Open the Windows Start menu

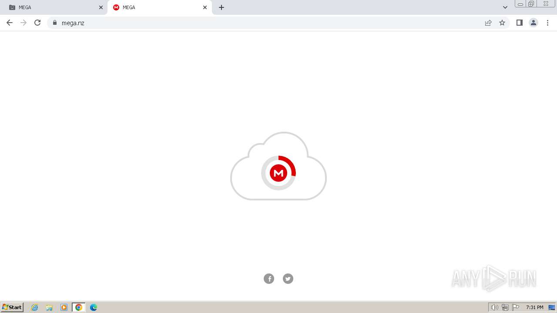[12, 307]
